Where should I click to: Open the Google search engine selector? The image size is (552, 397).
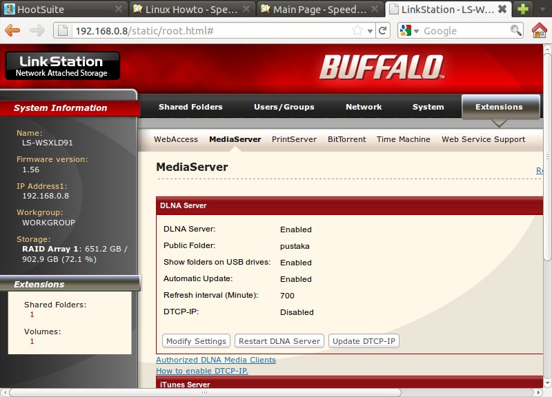point(409,30)
